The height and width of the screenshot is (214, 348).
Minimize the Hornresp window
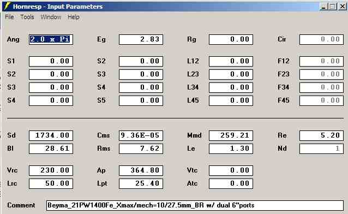pyautogui.click(x=323, y=7)
